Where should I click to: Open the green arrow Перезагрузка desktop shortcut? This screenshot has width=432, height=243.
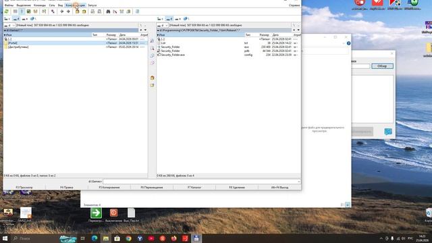[x=96, y=215]
